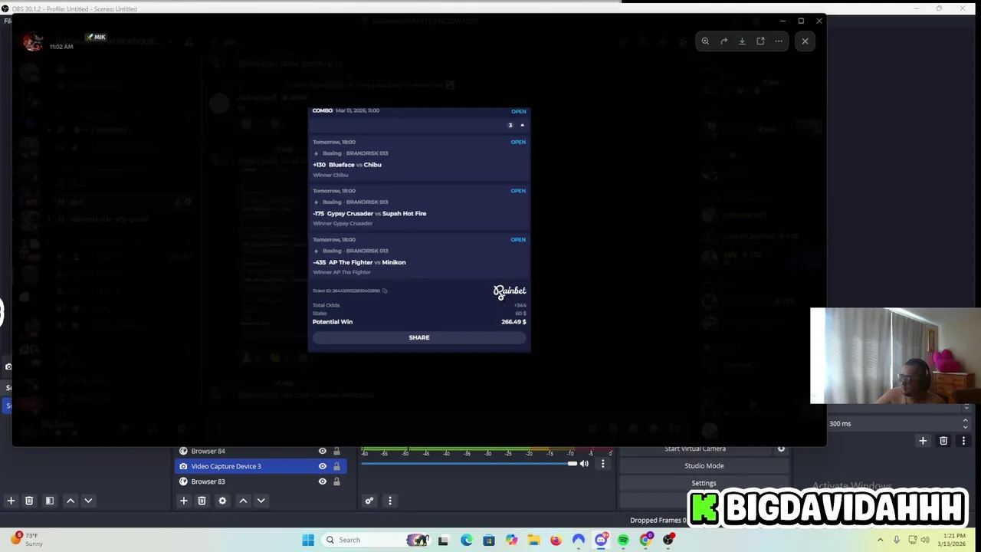Move selected source down
981x552 pixels.
261,501
